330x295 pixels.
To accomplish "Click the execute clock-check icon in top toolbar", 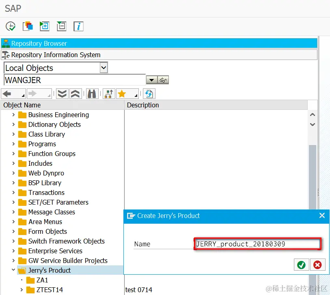I will [x=10, y=26].
